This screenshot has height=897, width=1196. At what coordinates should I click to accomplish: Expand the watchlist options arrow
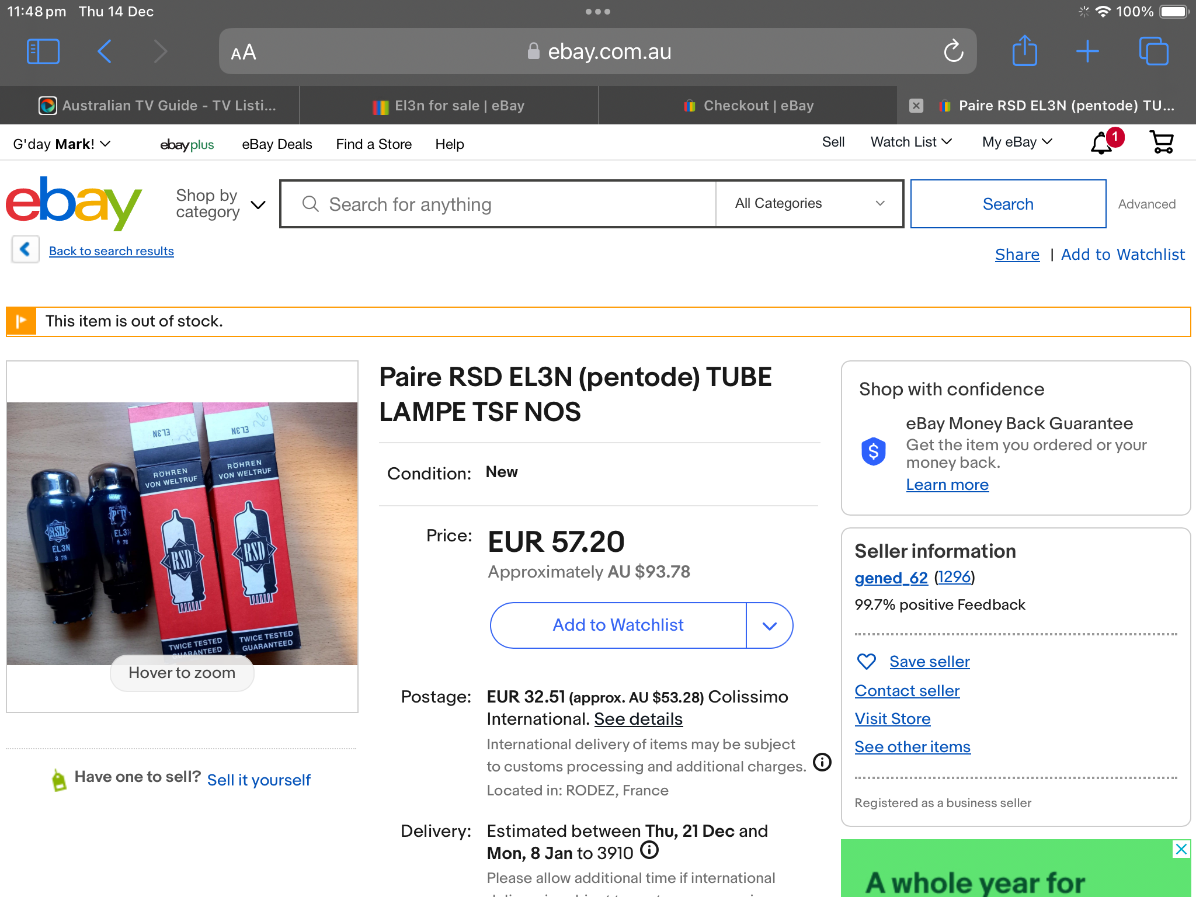point(770,625)
